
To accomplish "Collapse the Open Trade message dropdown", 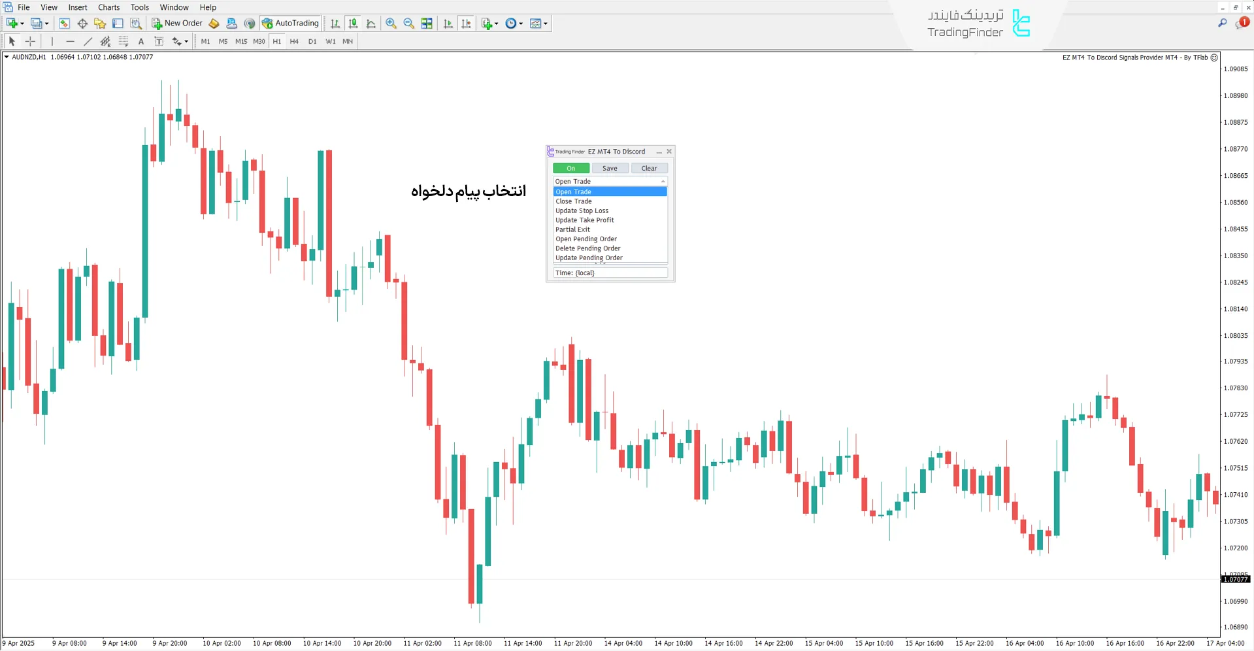I will click(x=663, y=182).
